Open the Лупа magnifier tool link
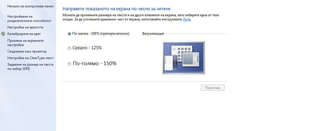 tap(187, 19)
